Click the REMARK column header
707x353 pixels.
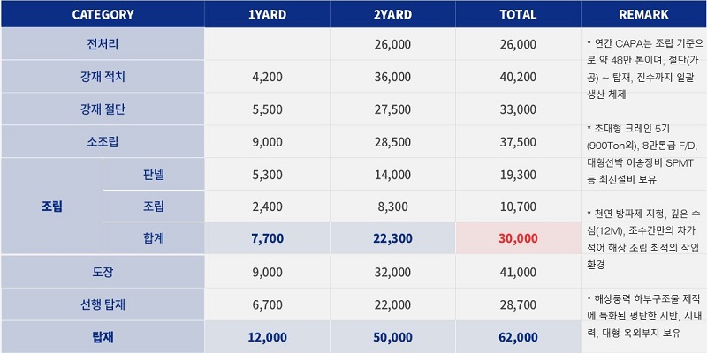pos(643,14)
